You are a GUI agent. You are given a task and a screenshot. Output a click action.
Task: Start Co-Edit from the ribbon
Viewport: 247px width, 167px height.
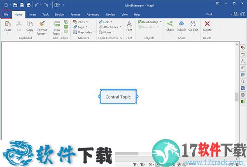(x=193, y=25)
